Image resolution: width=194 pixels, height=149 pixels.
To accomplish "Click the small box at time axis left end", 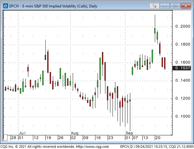I will click(5, 138).
